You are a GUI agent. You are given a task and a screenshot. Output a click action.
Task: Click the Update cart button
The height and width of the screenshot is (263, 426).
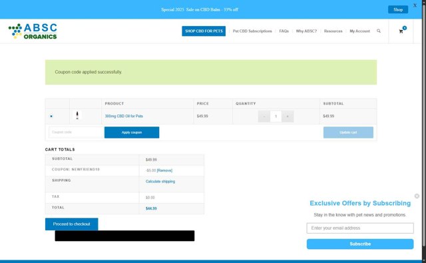(348, 132)
